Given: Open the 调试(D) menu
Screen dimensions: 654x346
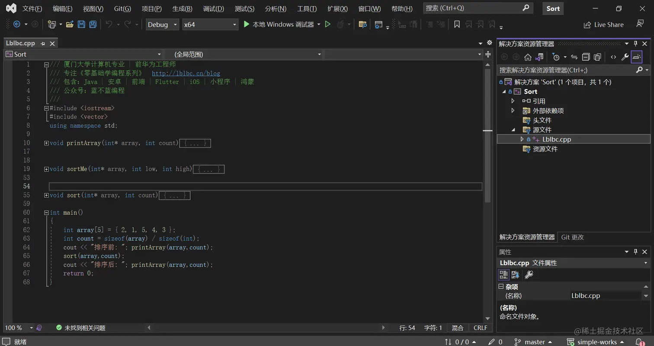Looking at the screenshot, I should [213, 9].
